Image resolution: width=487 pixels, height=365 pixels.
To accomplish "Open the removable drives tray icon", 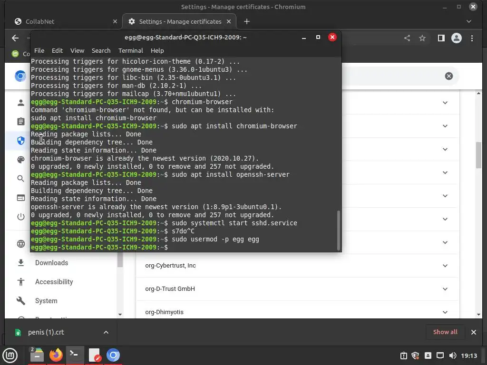I will (428, 355).
